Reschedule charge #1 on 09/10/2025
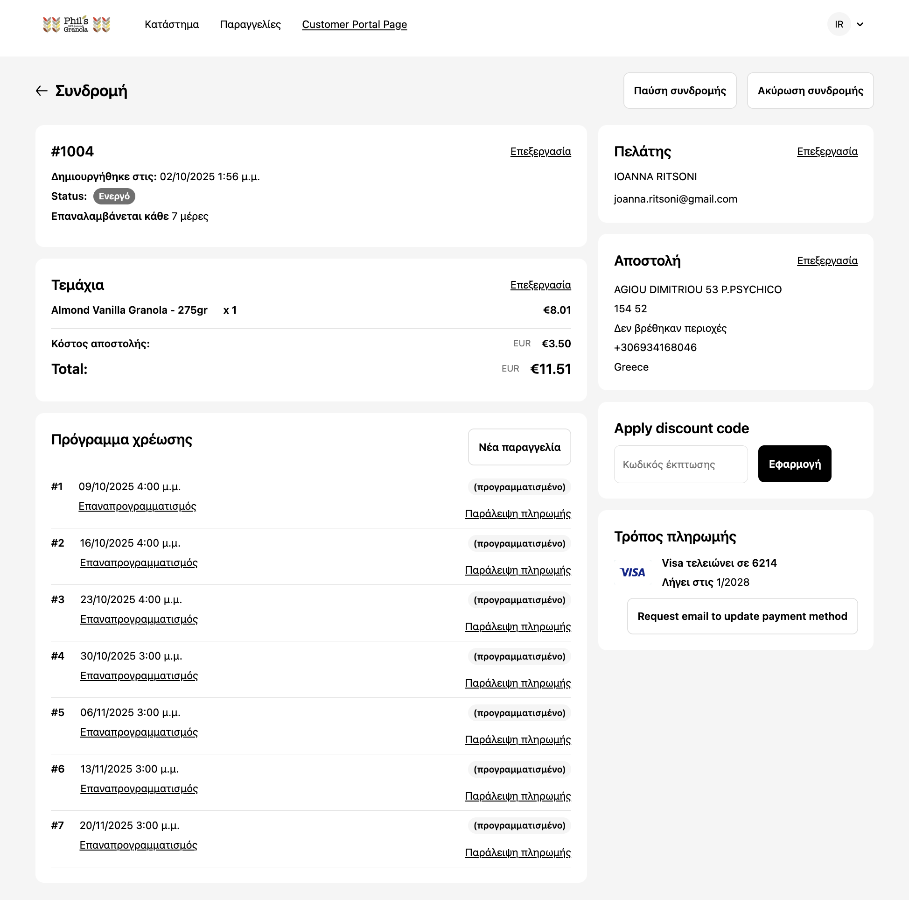909x900 pixels. [x=137, y=506]
